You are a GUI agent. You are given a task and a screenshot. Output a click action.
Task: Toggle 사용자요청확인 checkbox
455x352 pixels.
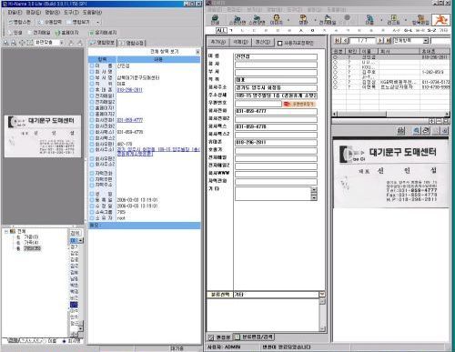click(x=280, y=43)
